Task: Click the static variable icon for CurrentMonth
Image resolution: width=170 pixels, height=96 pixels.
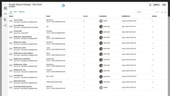Action: pos(11,26)
